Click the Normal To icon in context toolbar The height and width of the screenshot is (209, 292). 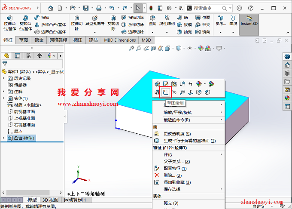(x=191, y=92)
